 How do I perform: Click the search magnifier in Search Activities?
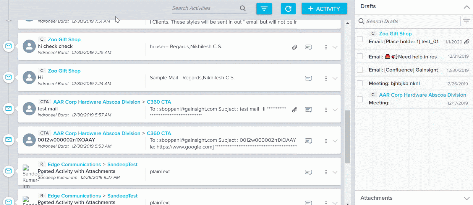click(243, 8)
